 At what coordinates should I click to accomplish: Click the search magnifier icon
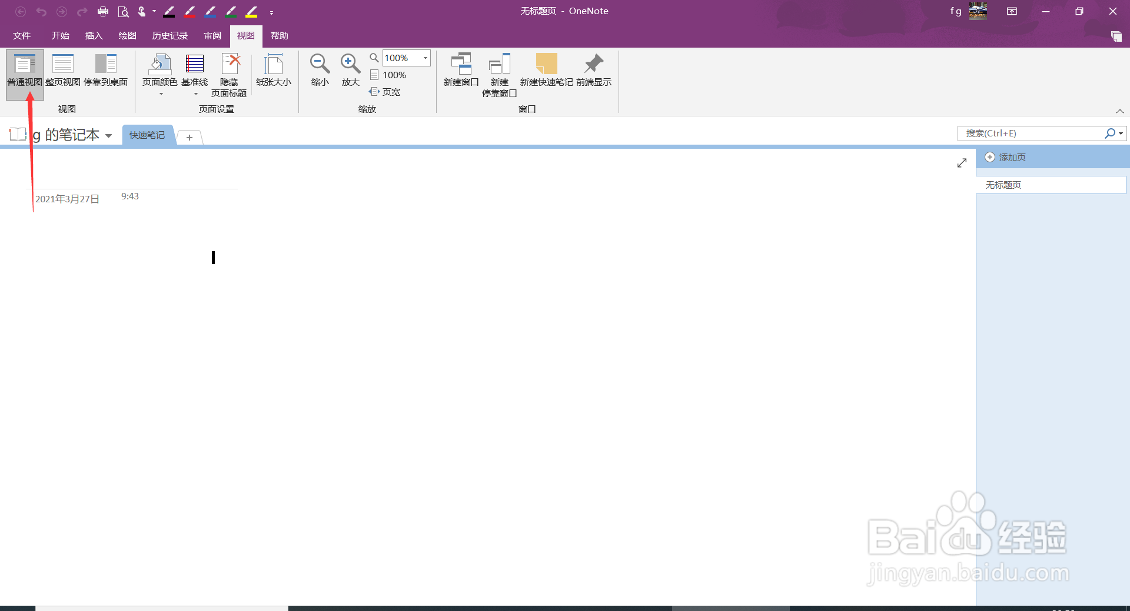[x=1110, y=133]
